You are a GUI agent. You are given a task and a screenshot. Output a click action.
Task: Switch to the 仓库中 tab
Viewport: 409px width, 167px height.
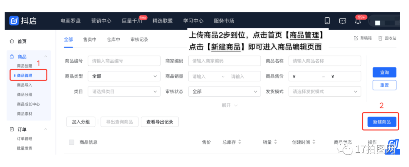[114, 40]
